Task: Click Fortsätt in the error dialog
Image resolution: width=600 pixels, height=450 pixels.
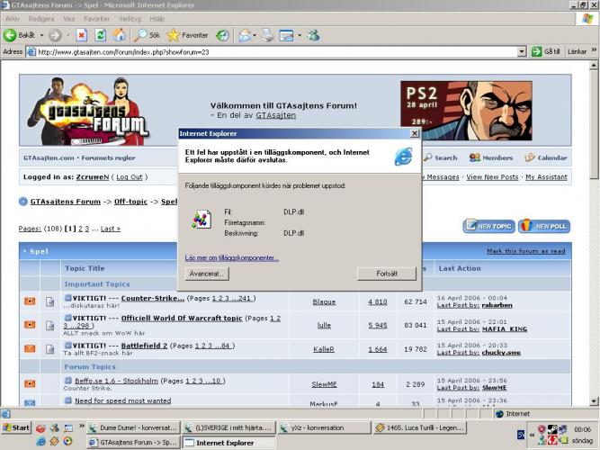Action: click(387, 274)
